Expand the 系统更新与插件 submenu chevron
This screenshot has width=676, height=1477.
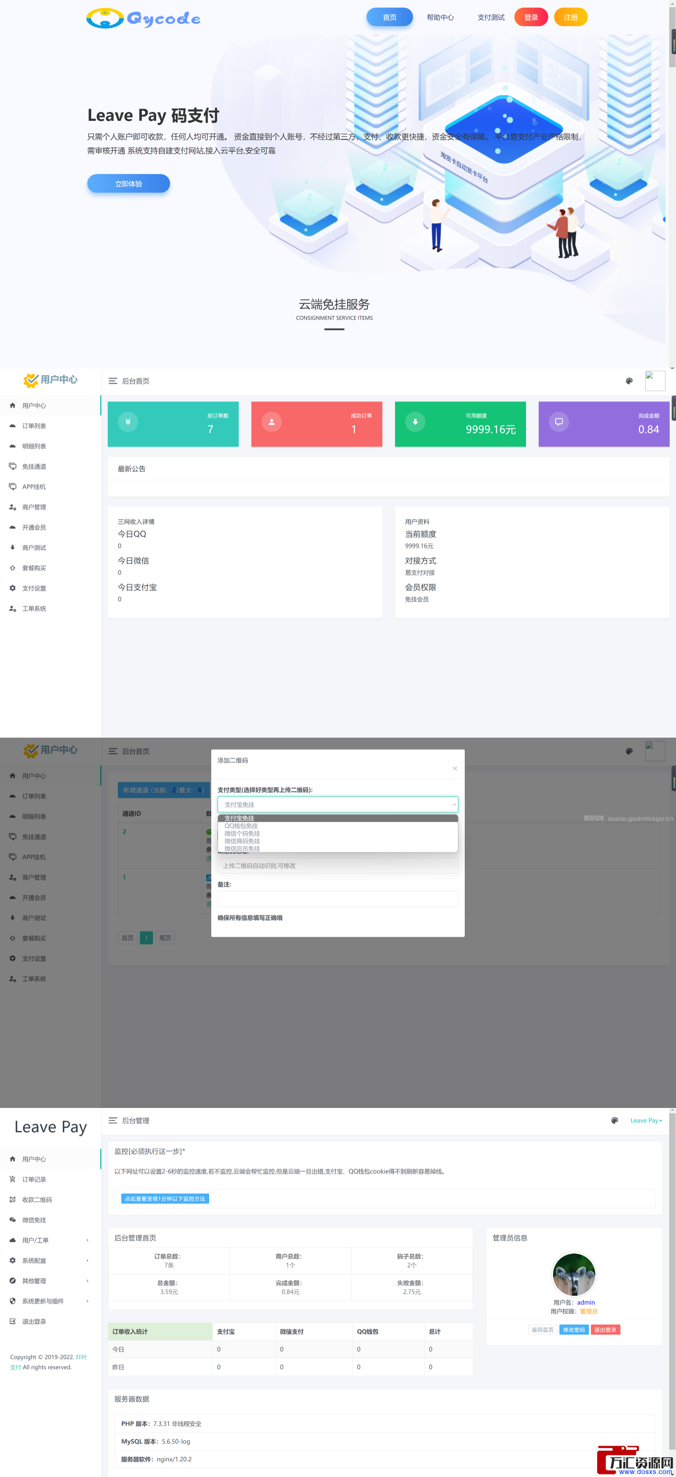[87, 1301]
